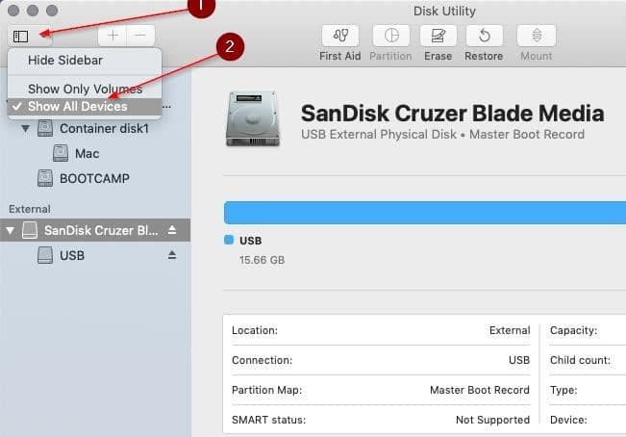Click the SanDisk Cruzer Blade Media title

click(452, 113)
